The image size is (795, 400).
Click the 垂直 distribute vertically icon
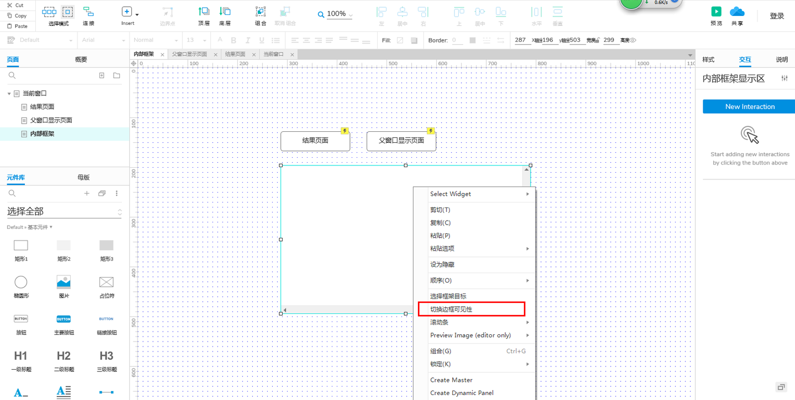point(558,12)
